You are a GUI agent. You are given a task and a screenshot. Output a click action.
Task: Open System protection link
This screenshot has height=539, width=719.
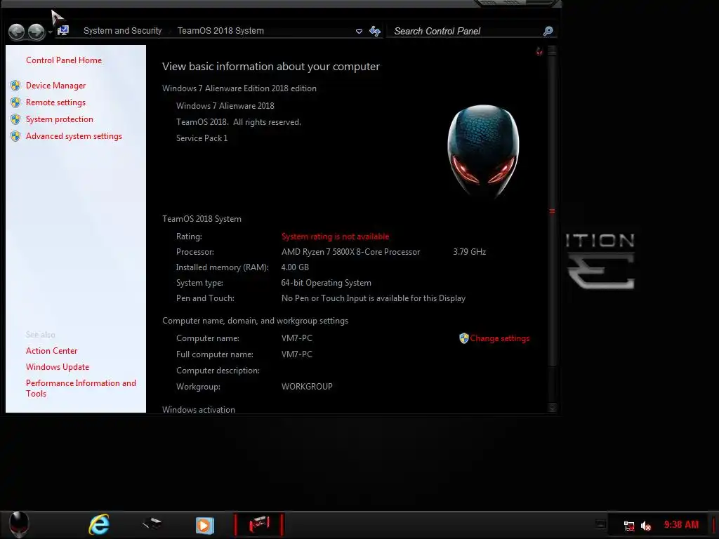(x=60, y=119)
